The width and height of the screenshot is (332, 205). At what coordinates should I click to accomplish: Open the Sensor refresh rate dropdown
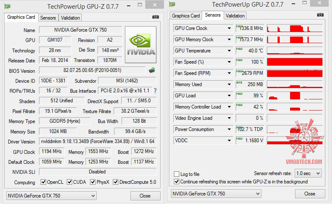point(308,173)
